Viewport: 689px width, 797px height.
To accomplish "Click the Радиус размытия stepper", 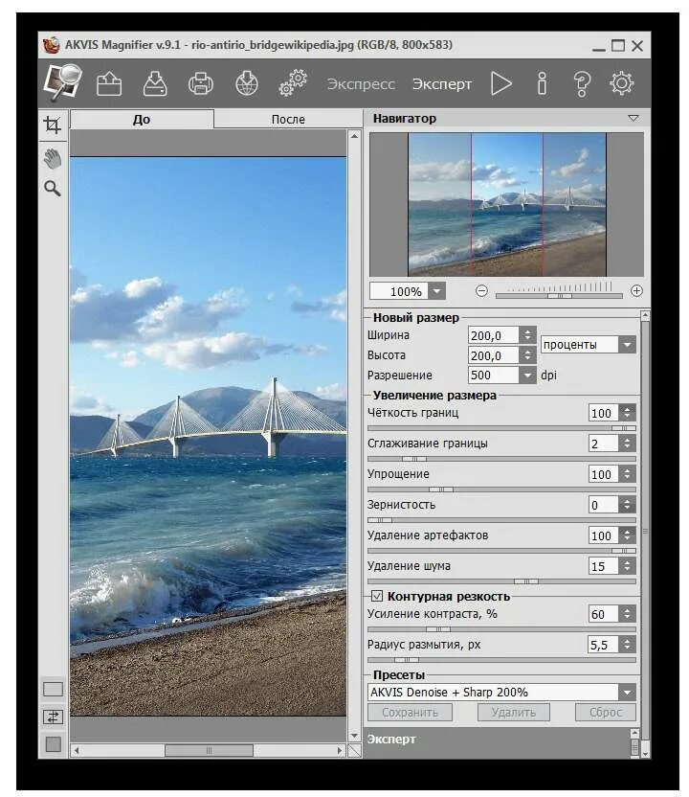I will pyautogui.click(x=627, y=645).
